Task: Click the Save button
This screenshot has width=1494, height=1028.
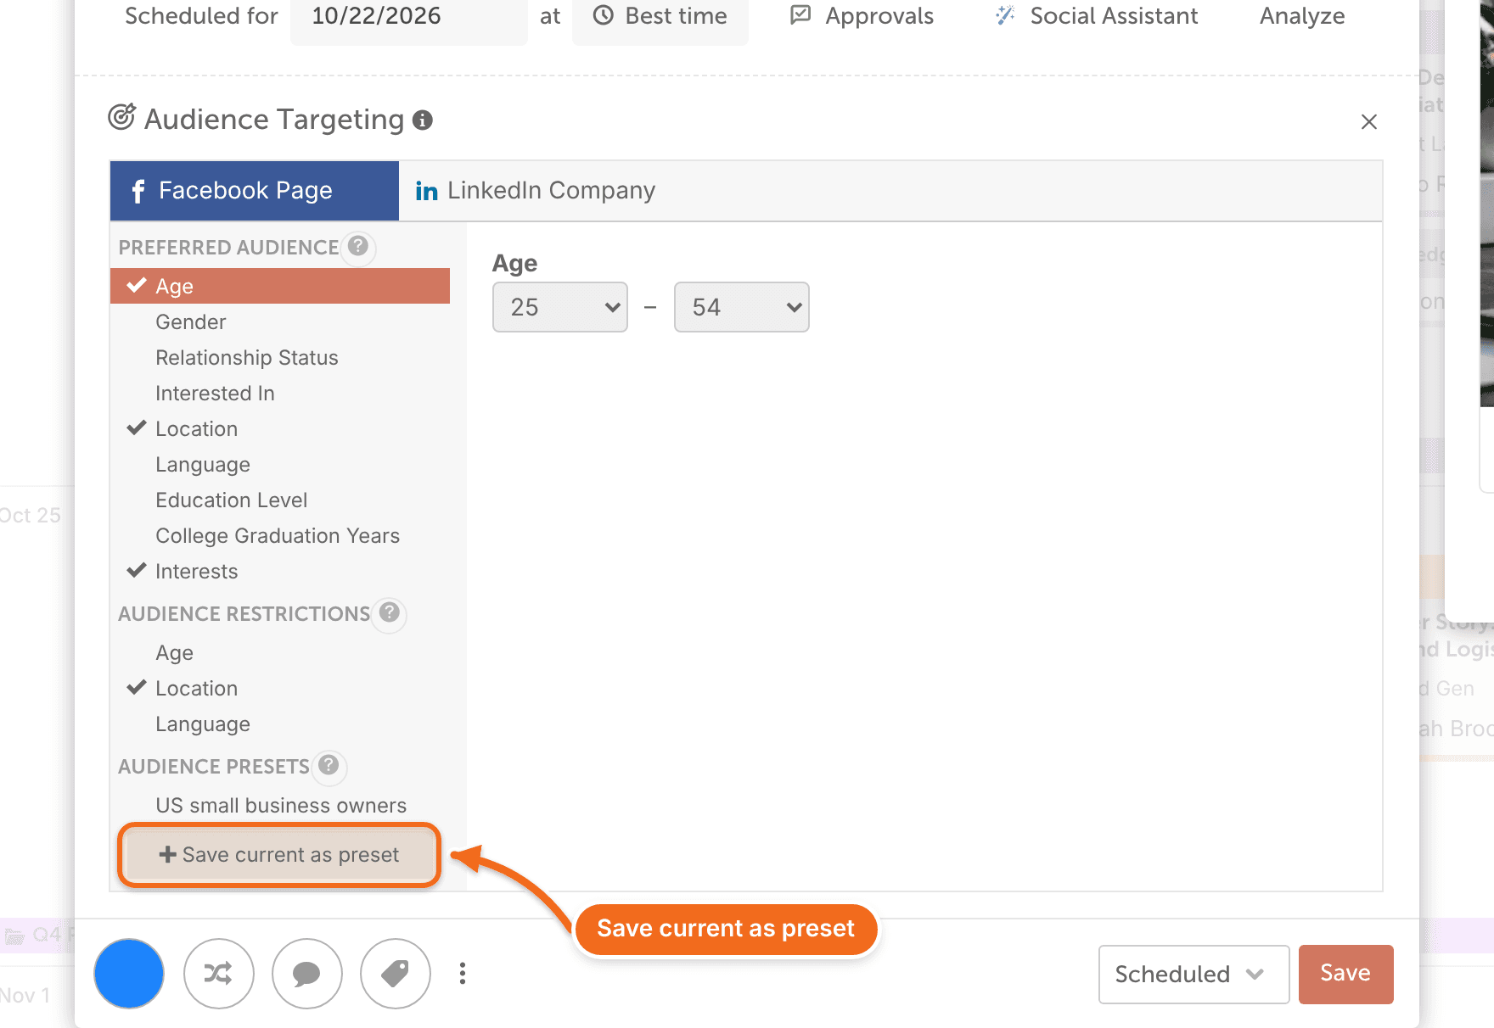Action: click(1345, 974)
